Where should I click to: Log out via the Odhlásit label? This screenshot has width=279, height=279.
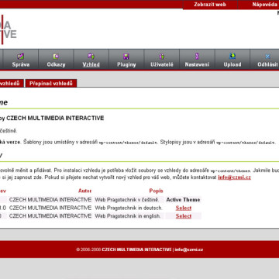(268, 64)
